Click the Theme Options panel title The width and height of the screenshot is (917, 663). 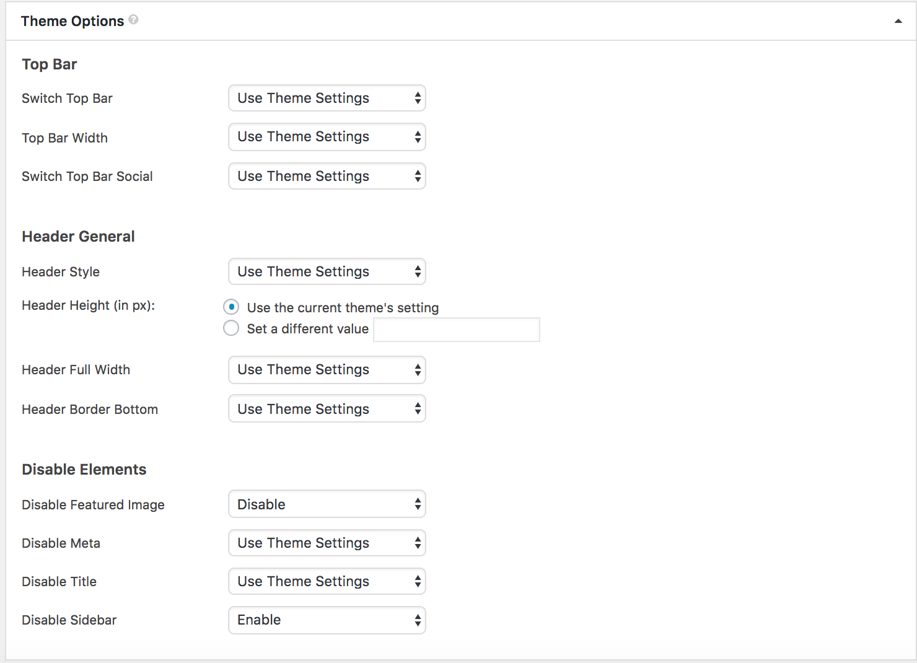pyautogui.click(x=72, y=21)
